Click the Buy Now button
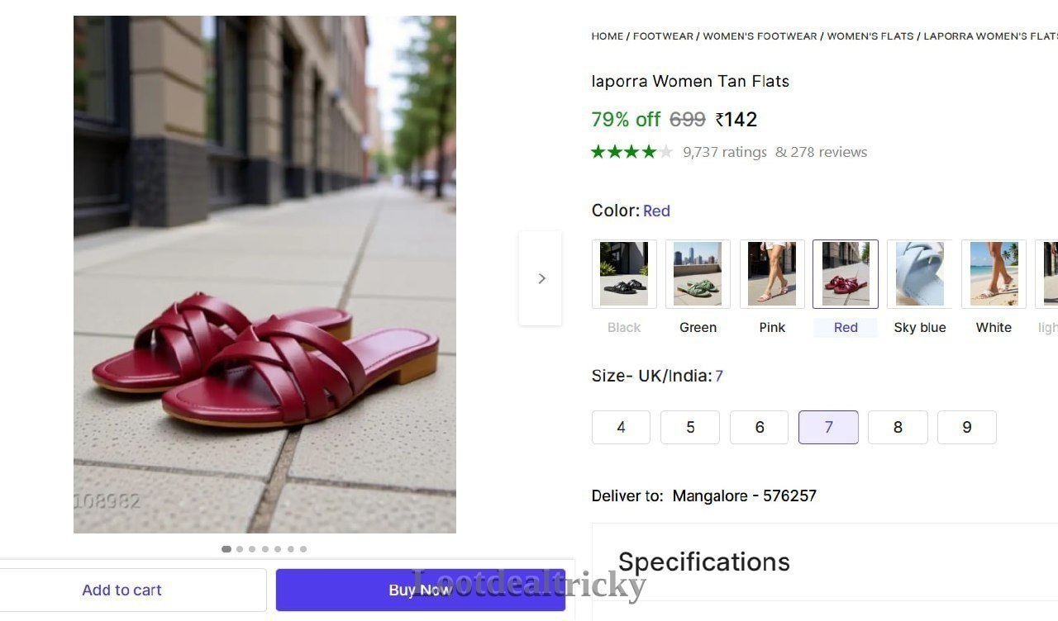Viewport: 1058px width, 621px height. point(421,590)
